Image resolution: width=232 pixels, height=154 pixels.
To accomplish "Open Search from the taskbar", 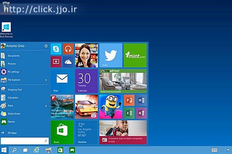I will [x=14, y=150].
